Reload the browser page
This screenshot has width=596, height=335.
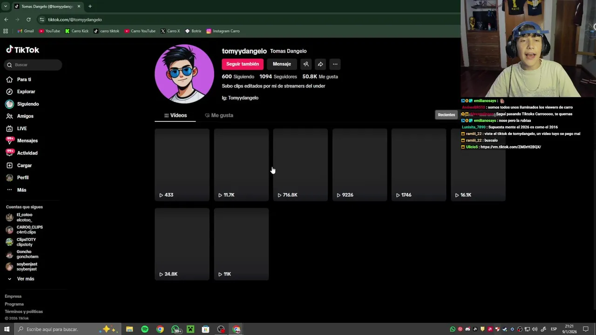point(28,20)
